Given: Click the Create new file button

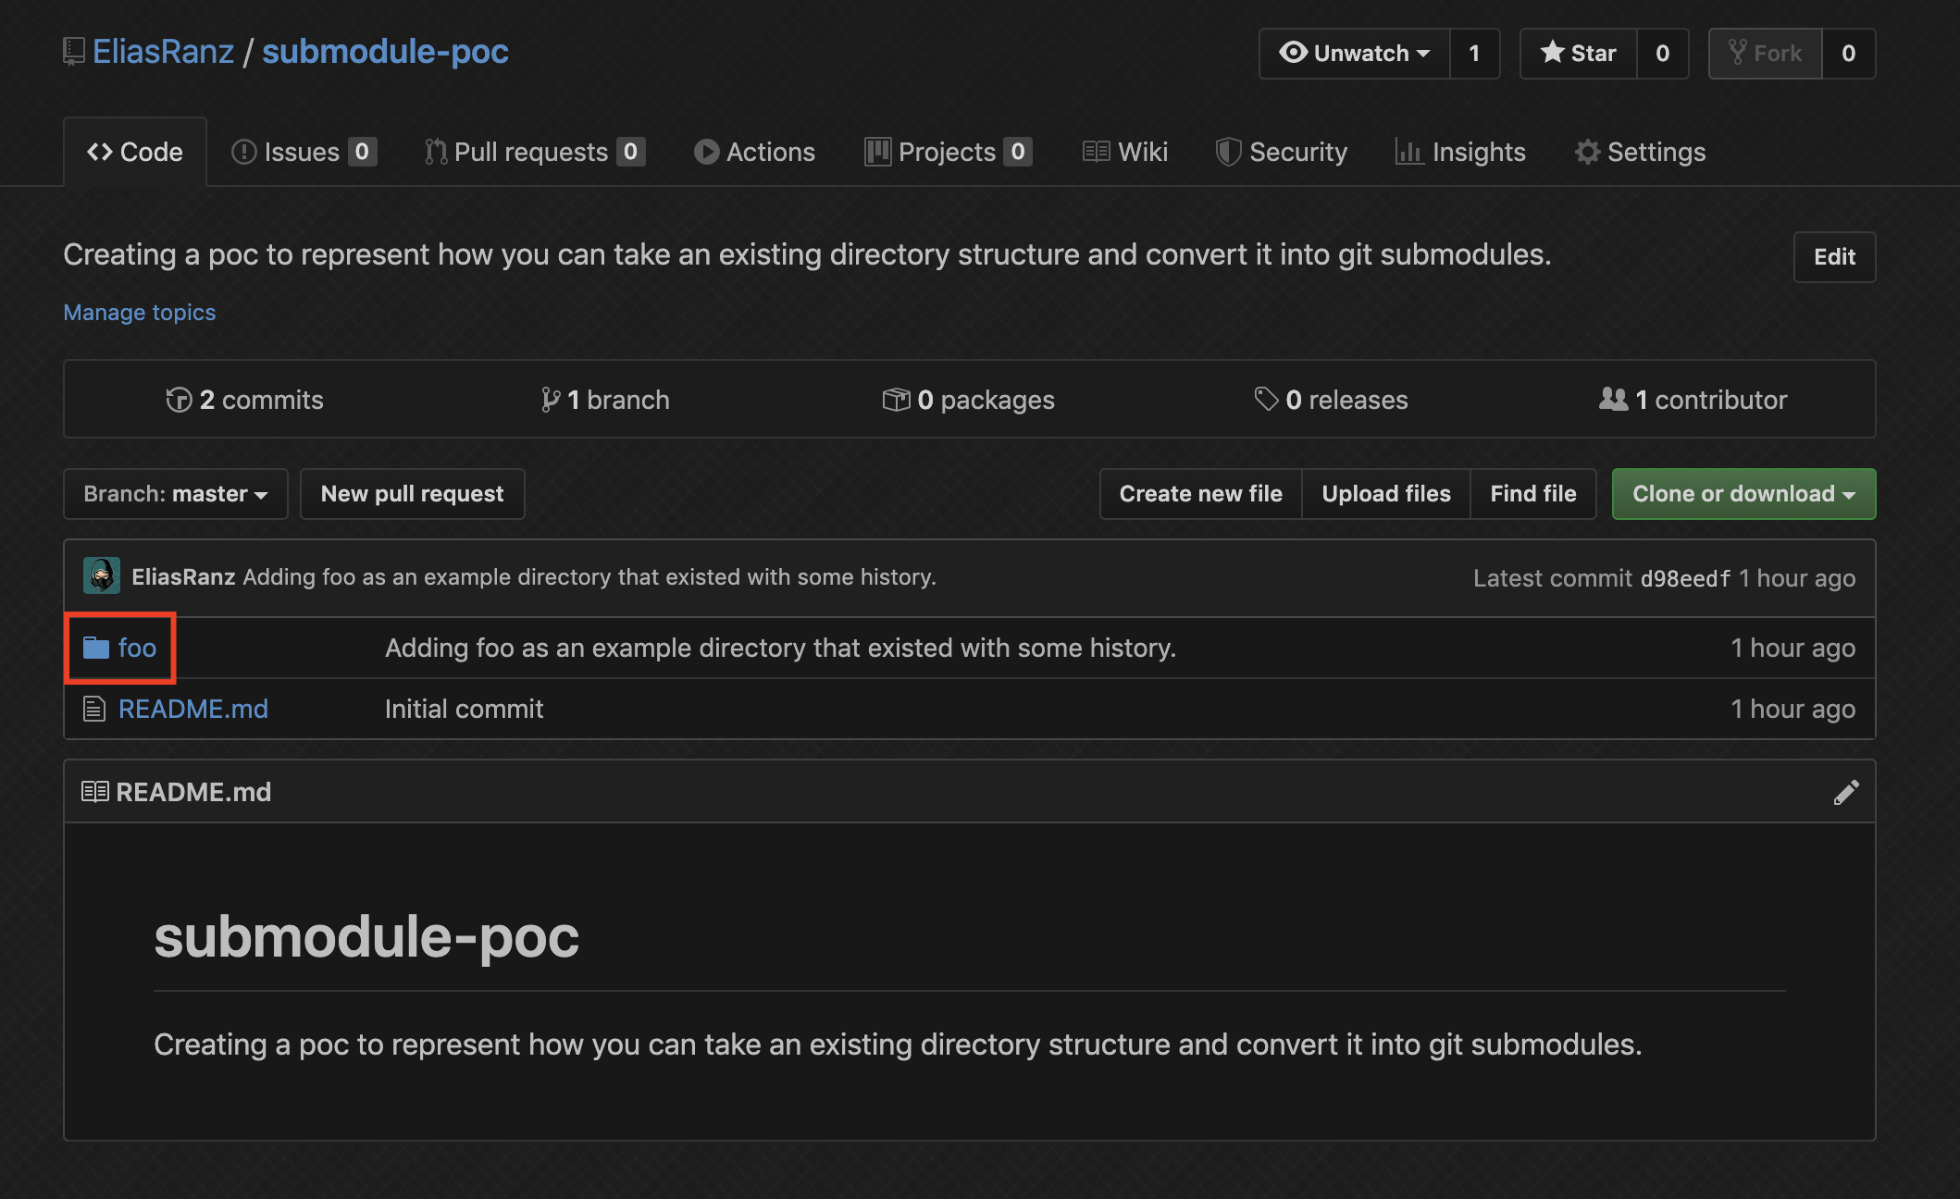Looking at the screenshot, I should pos(1200,494).
